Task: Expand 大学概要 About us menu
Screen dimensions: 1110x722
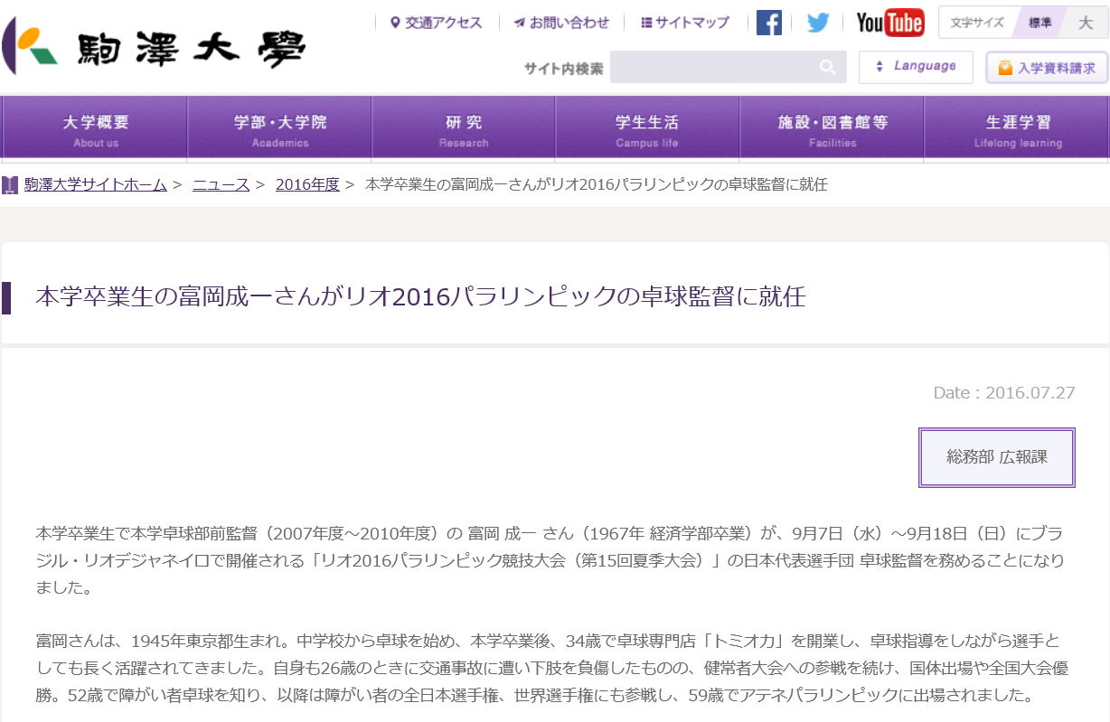Action: point(95,129)
